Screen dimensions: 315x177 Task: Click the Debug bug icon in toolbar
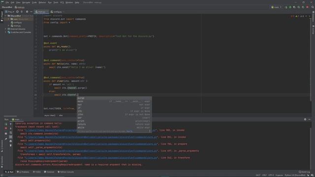point(290,7)
